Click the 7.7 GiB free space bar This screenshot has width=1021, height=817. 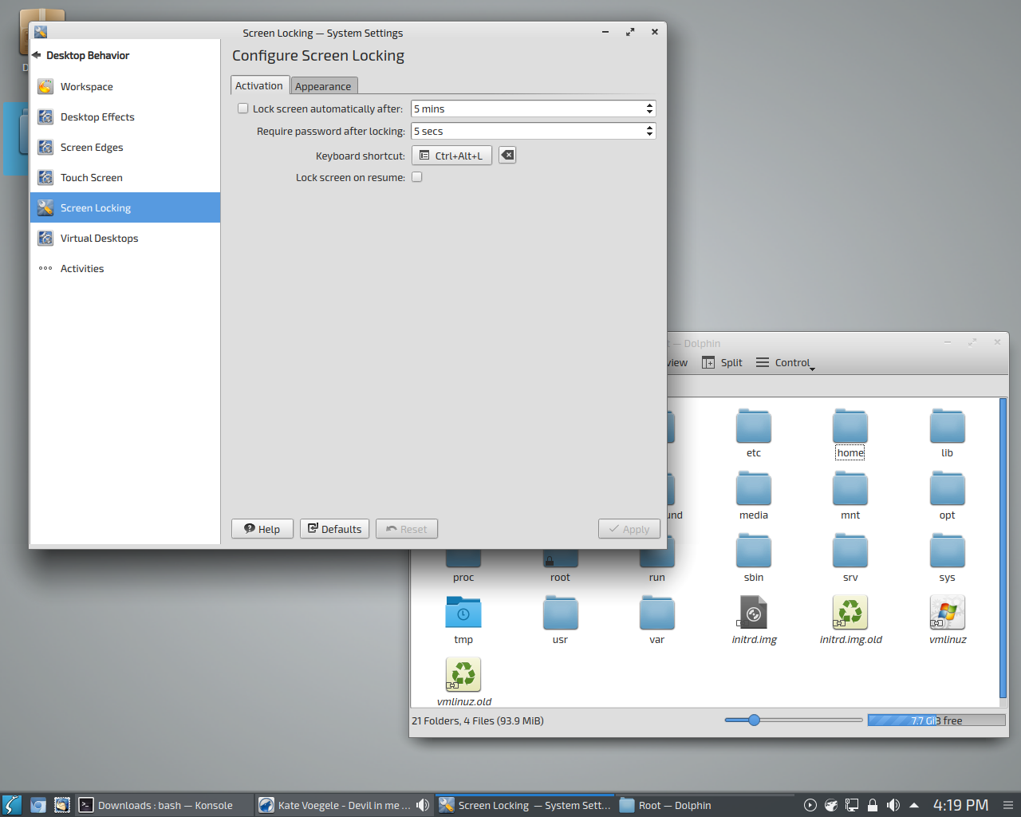click(x=936, y=720)
